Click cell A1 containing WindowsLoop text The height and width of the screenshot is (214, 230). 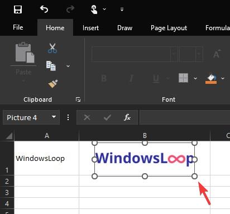47,158
